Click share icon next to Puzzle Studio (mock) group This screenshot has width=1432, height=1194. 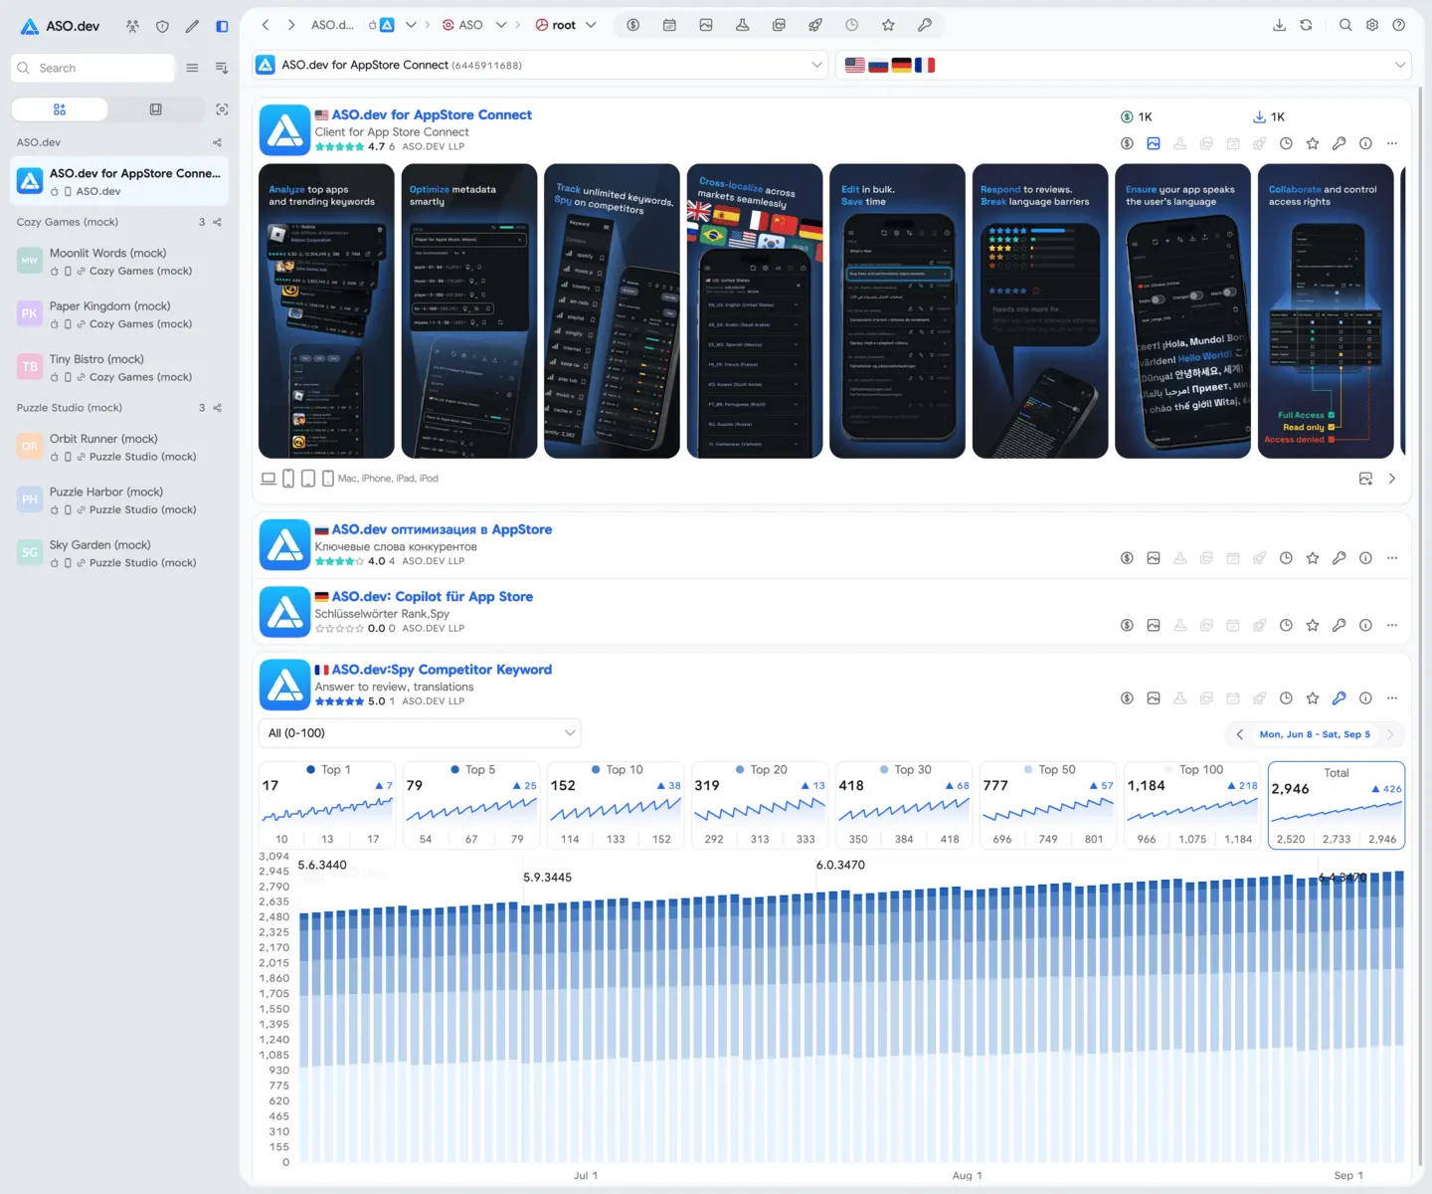tap(217, 408)
